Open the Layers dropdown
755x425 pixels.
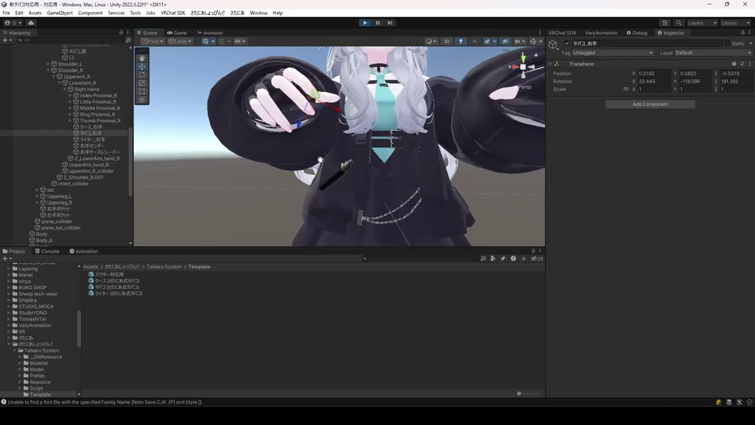[x=702, y=23]
